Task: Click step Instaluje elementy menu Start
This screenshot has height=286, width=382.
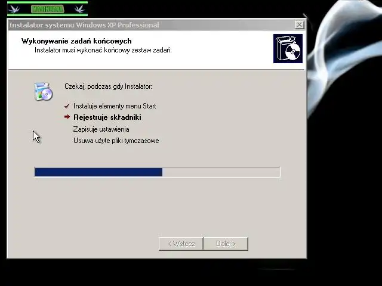Action: (x=115, y=106)
